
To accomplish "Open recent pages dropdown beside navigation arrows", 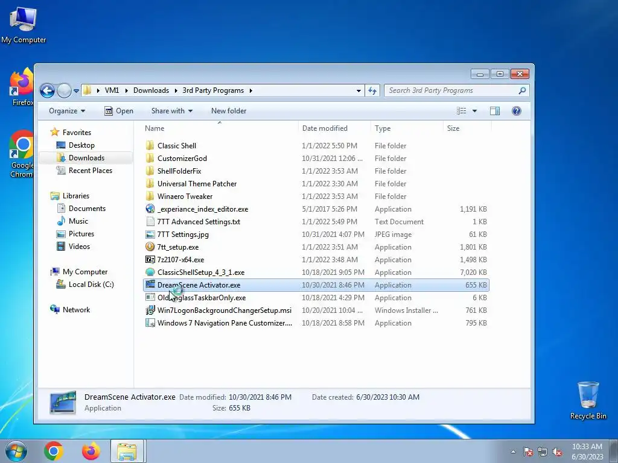I will point(77,91).
